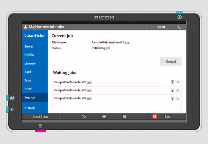Open the bottom bar menu icon
This screenshot has width=208, height=144.
pos(124,117)
